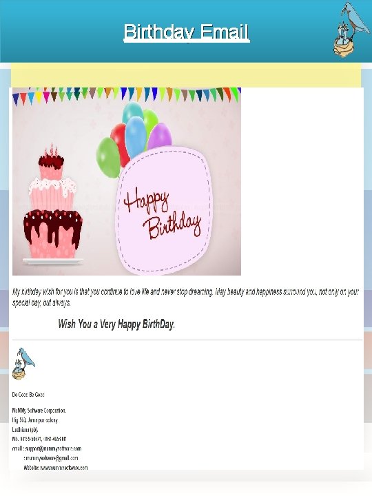Click the purple balloon in the card

click(x=160, y=136)
